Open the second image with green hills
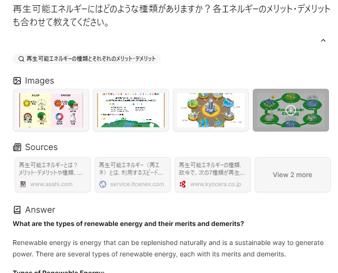 (131, 110)
